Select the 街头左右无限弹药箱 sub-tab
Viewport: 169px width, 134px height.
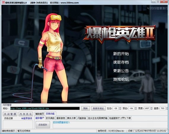(98, 118)
